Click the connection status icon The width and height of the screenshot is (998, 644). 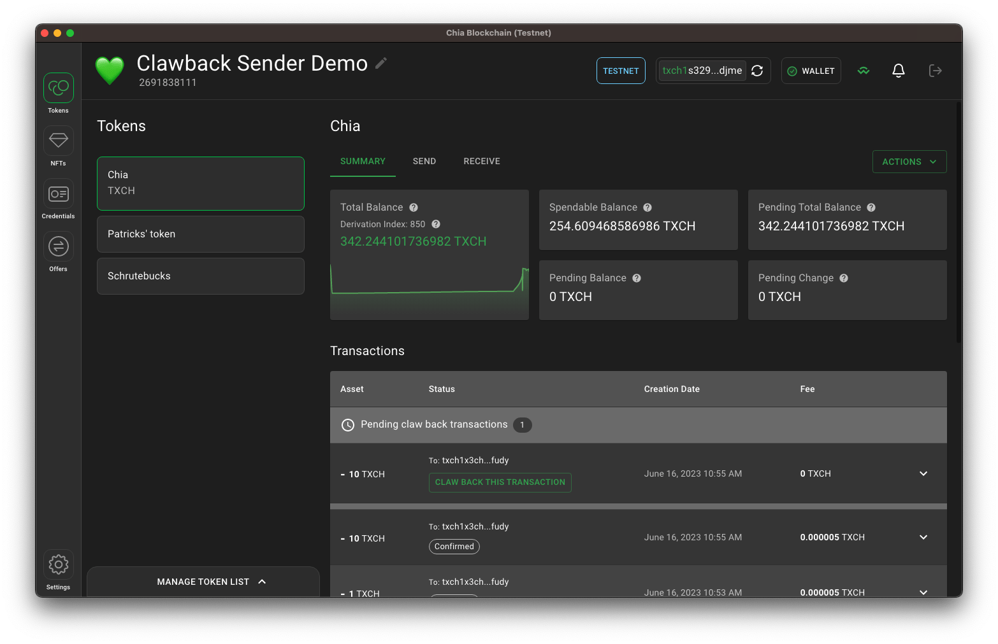click(x=864, y=71)
